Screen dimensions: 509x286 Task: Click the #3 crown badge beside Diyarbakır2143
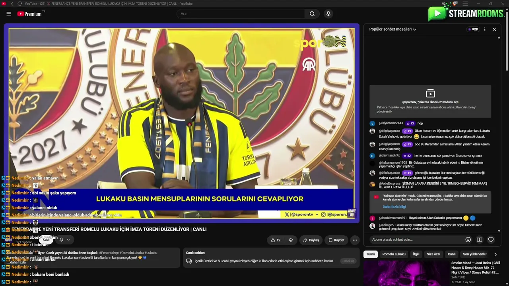410,124
